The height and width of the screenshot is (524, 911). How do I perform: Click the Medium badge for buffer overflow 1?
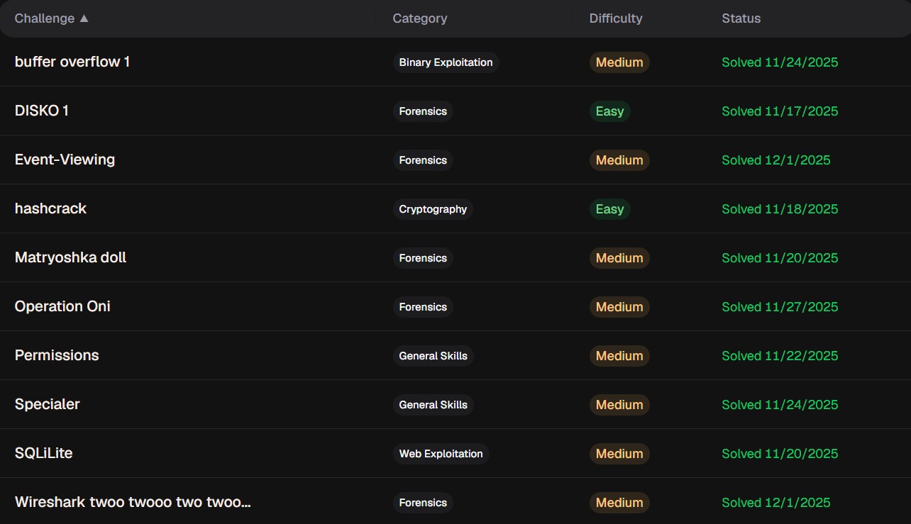(x=619, y=62)
